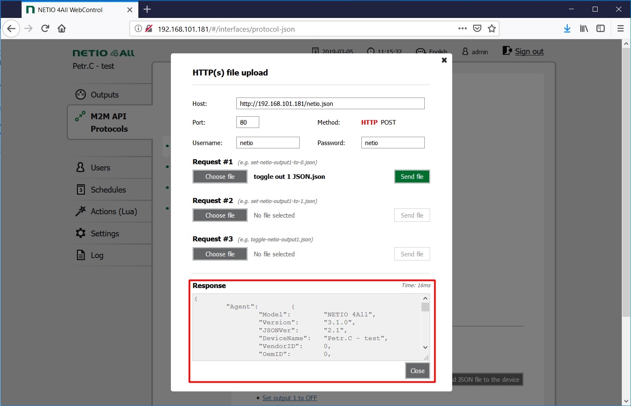This screenshot has height=406, width=631.
Task: Click the page vertical scrollbar down arrow
Action: [x=626, y=401]
